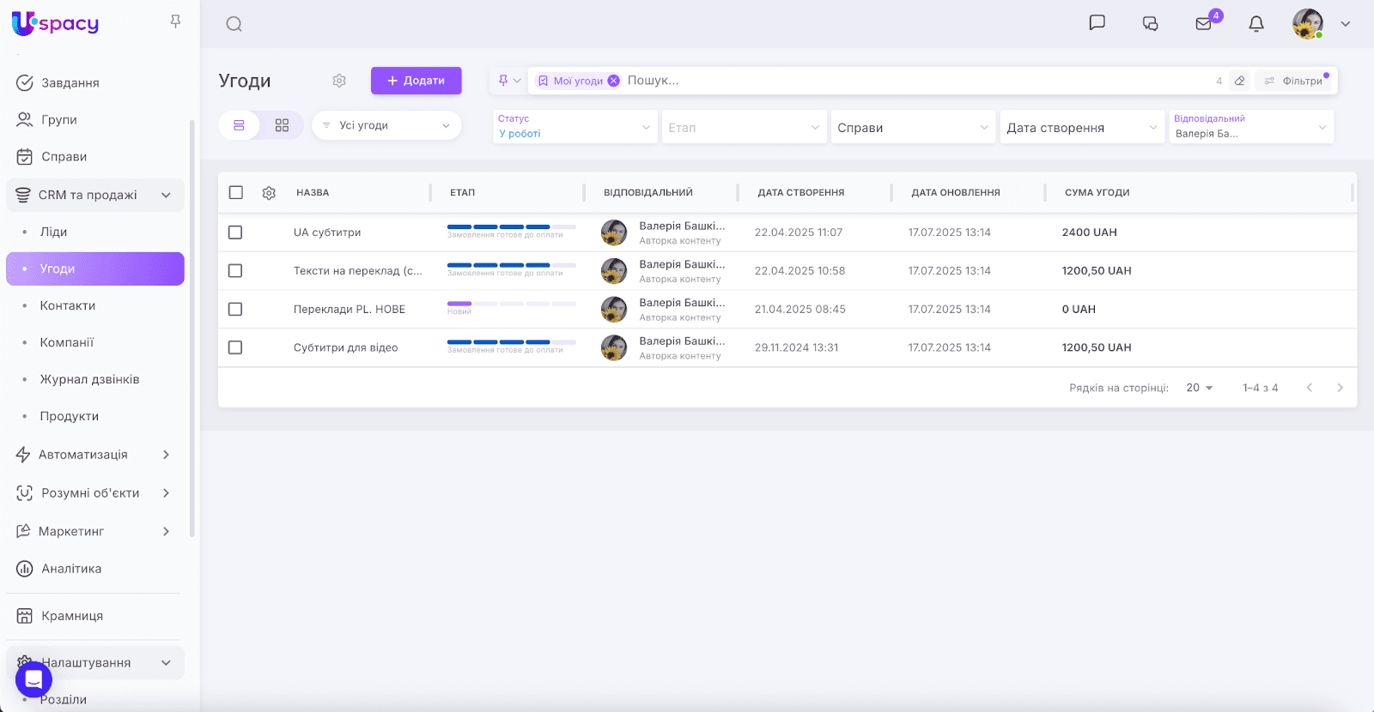Check the Переклади PL. НОВЕ row

pos(235,310)
